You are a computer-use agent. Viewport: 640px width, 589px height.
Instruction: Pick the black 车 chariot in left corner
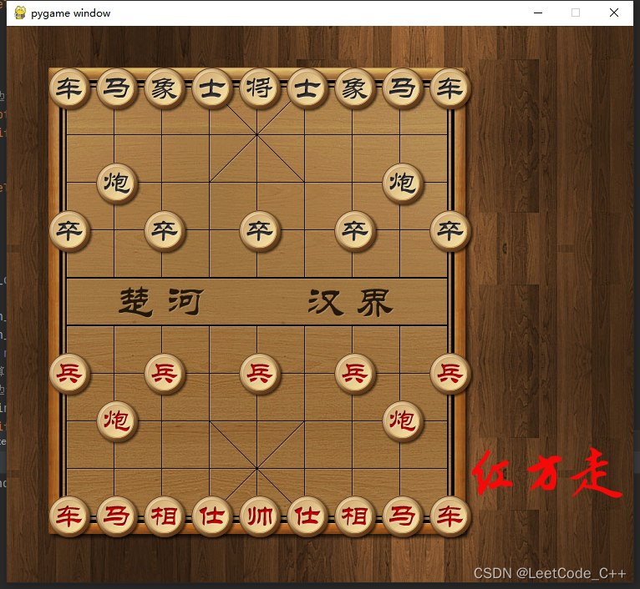[x=69, y=88]
